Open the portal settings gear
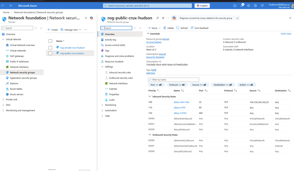The image size is (294, 171). tap(249, 6)
